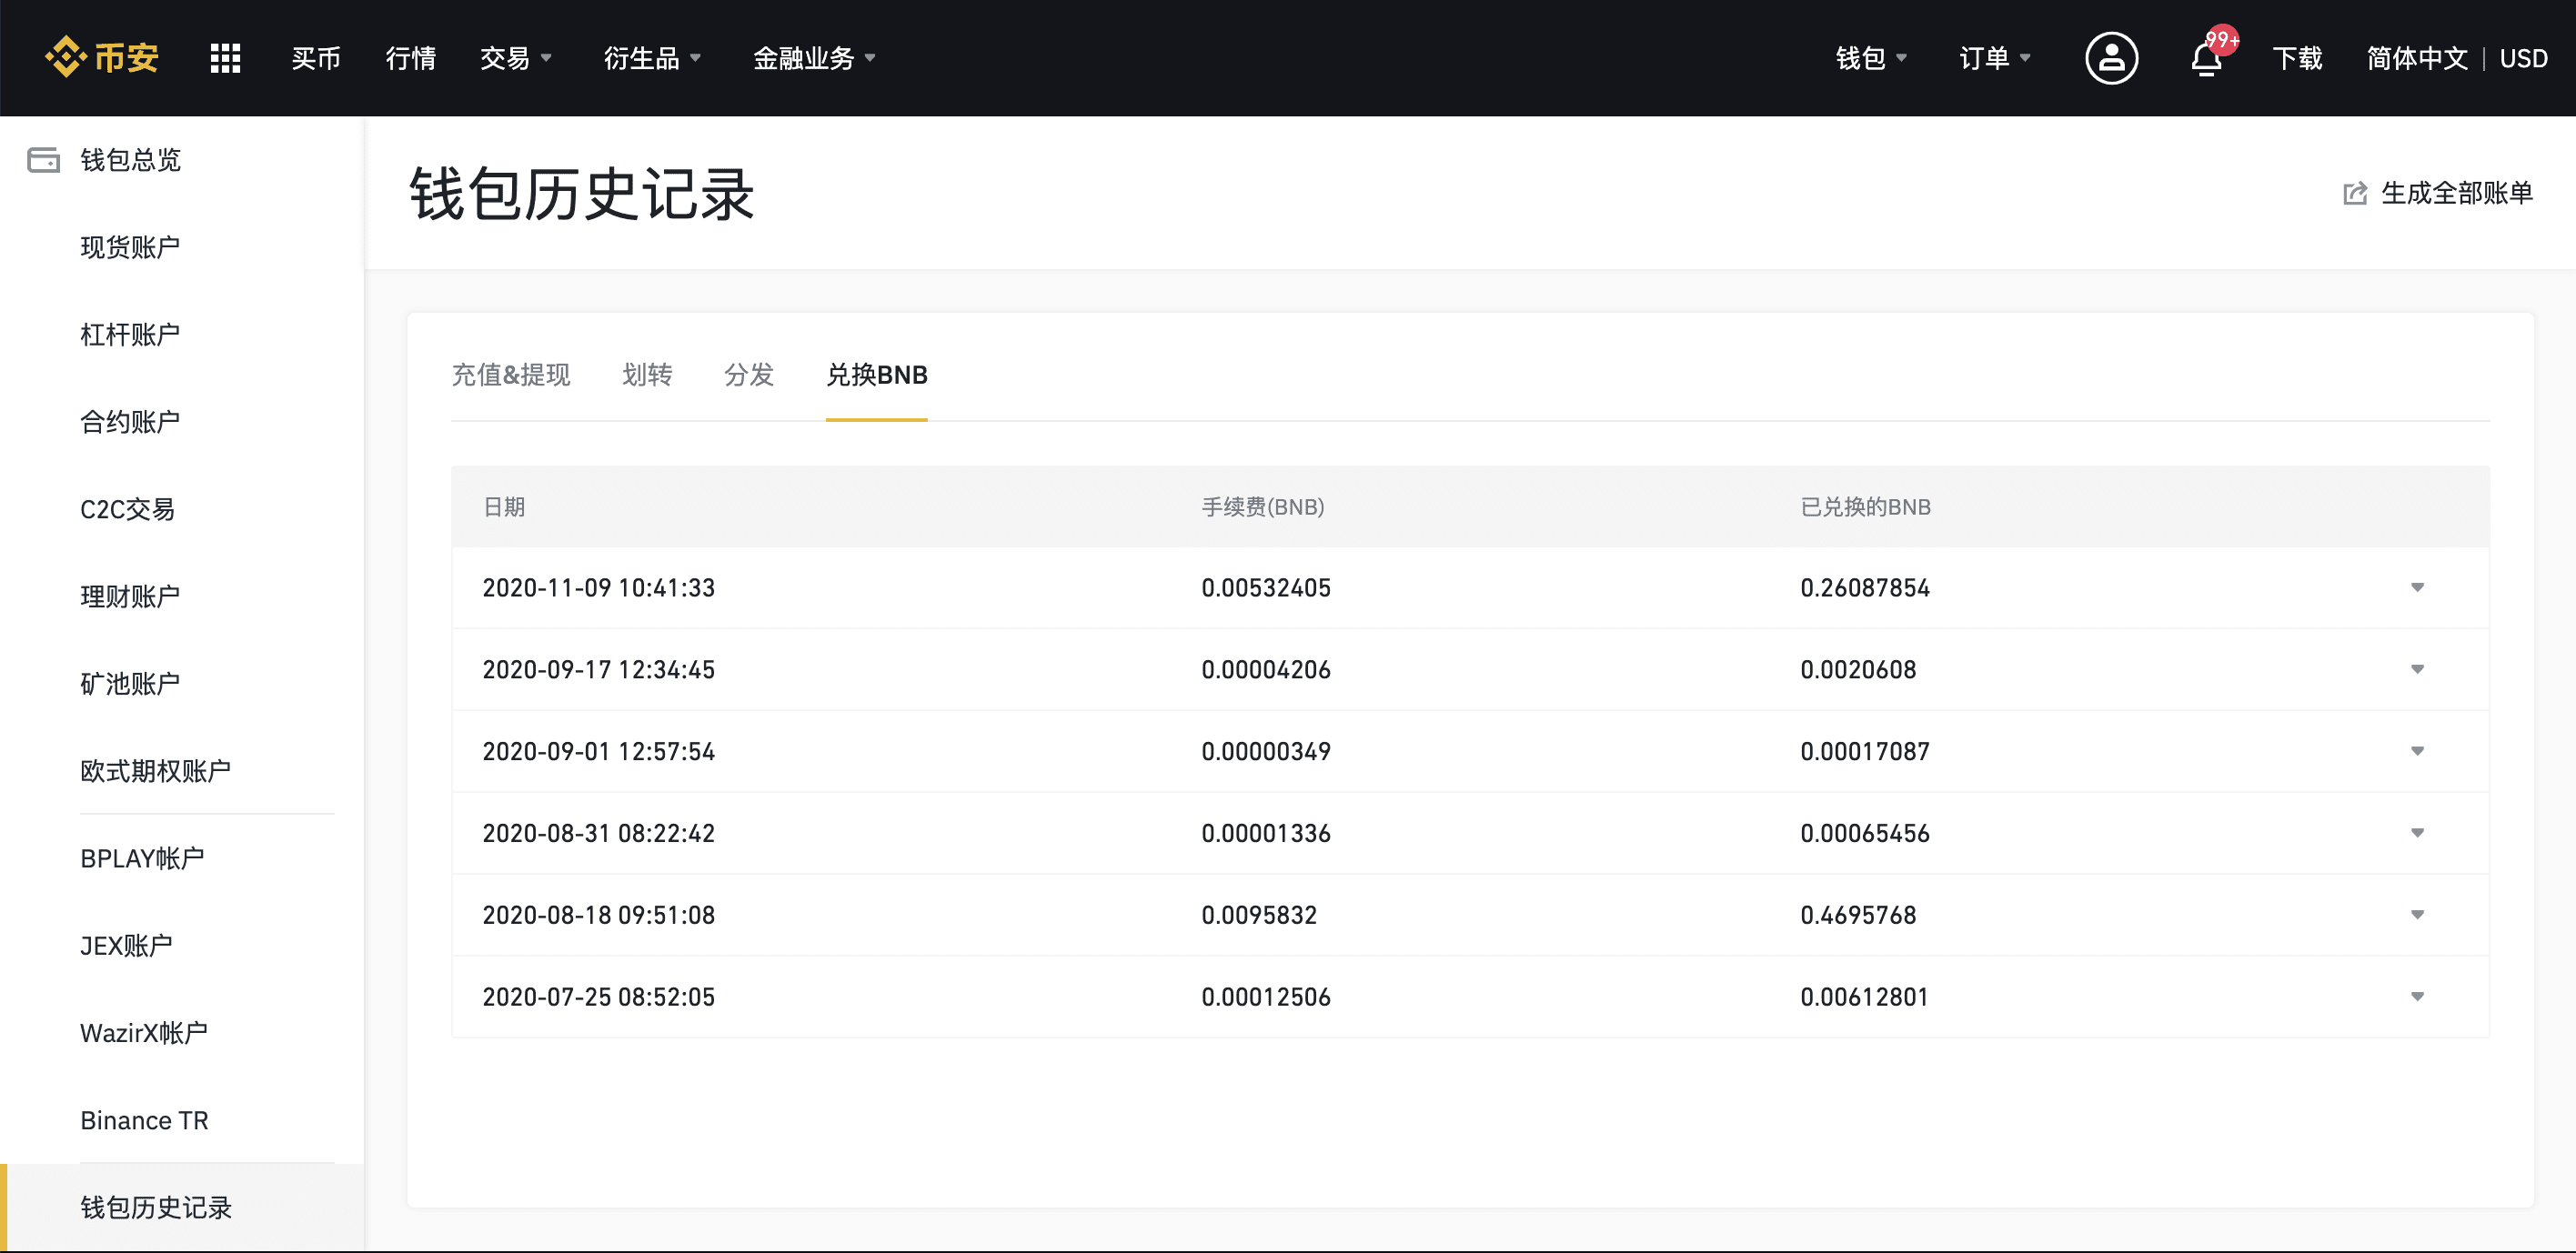The width and height of the screenshot is (2576, 1253).
Task: Open 杠杆账户 in the sidebar
Action: click(x=130, y=334)
